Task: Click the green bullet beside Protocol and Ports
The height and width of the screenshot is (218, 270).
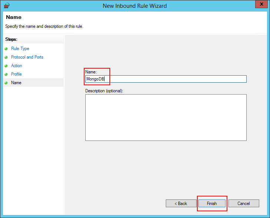Action: pyautogui.click(x=6, y=57)
